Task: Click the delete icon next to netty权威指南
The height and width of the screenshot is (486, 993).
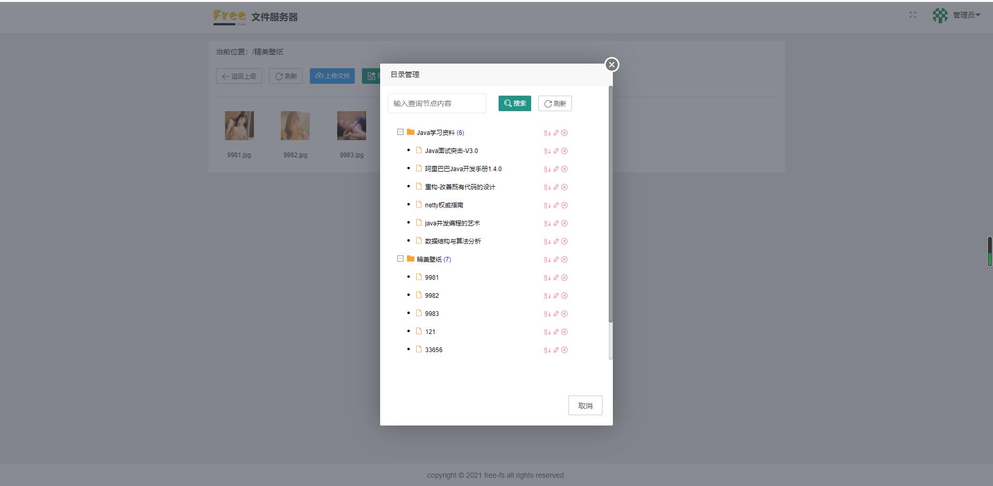Action: pyautogui.click(x=564, y=205)
